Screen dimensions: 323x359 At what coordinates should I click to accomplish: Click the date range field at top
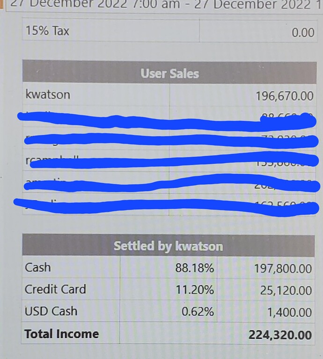[164, 6]
